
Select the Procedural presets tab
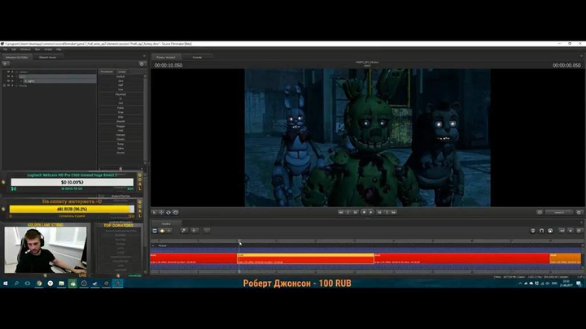click(x=107, y=71)
